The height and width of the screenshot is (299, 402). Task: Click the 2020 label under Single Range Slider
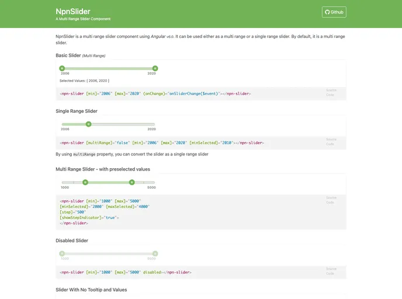[x=151, y=129]
